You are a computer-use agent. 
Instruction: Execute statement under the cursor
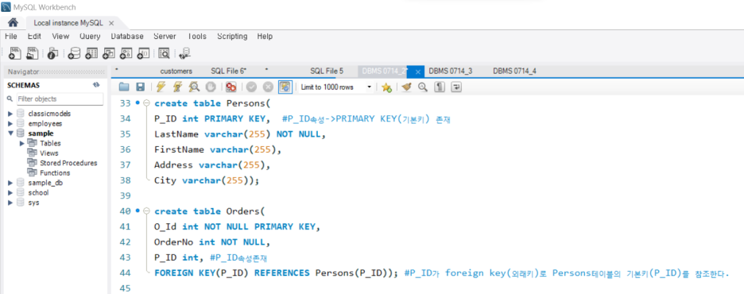pos(177,87)
